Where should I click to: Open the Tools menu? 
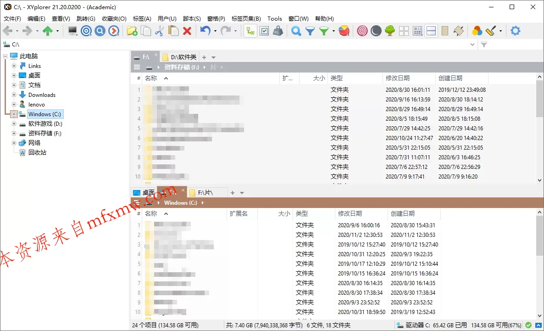click(274, 18)
